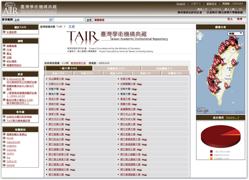Select the 東區 [5] region tab
Viewport: 249px width, 180px height.
click(145, 73)
